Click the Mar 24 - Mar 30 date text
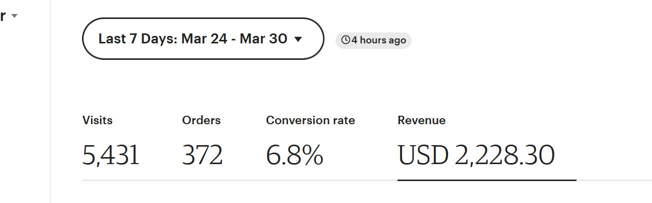652x203 pixels. (x=234, y=39)
